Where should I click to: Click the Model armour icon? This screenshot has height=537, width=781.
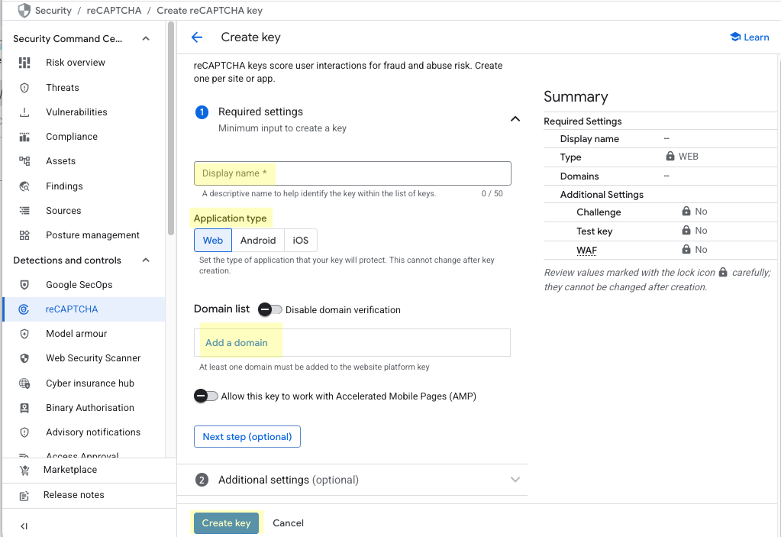click(24, 334)
